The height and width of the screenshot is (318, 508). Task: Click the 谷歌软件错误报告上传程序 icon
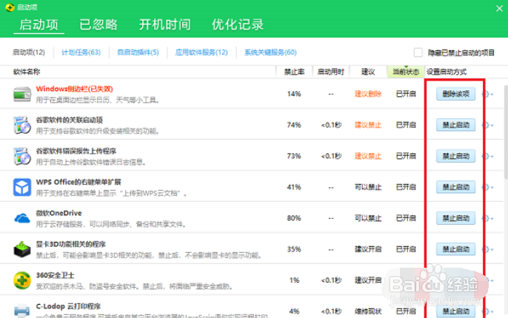pyautogui.click(x=21, y=156)
